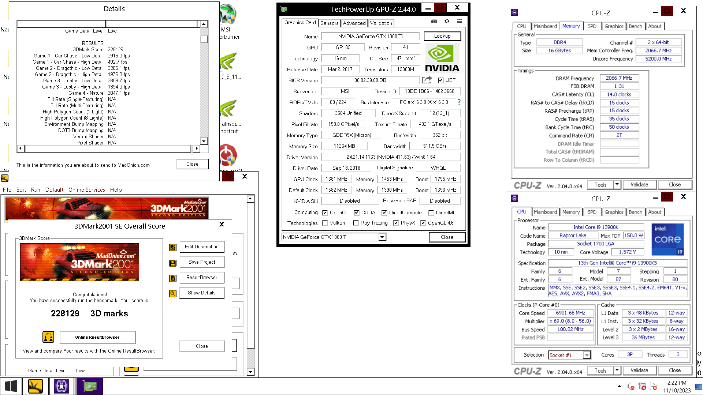This screenshot has height=395, width=703.
Task: Click the Details list scroll right arrow
Action: click(197, 148)
